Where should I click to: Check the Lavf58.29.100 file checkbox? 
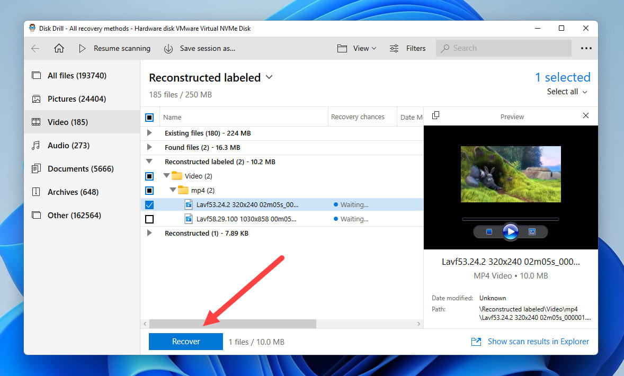click(x=149, y=219)
